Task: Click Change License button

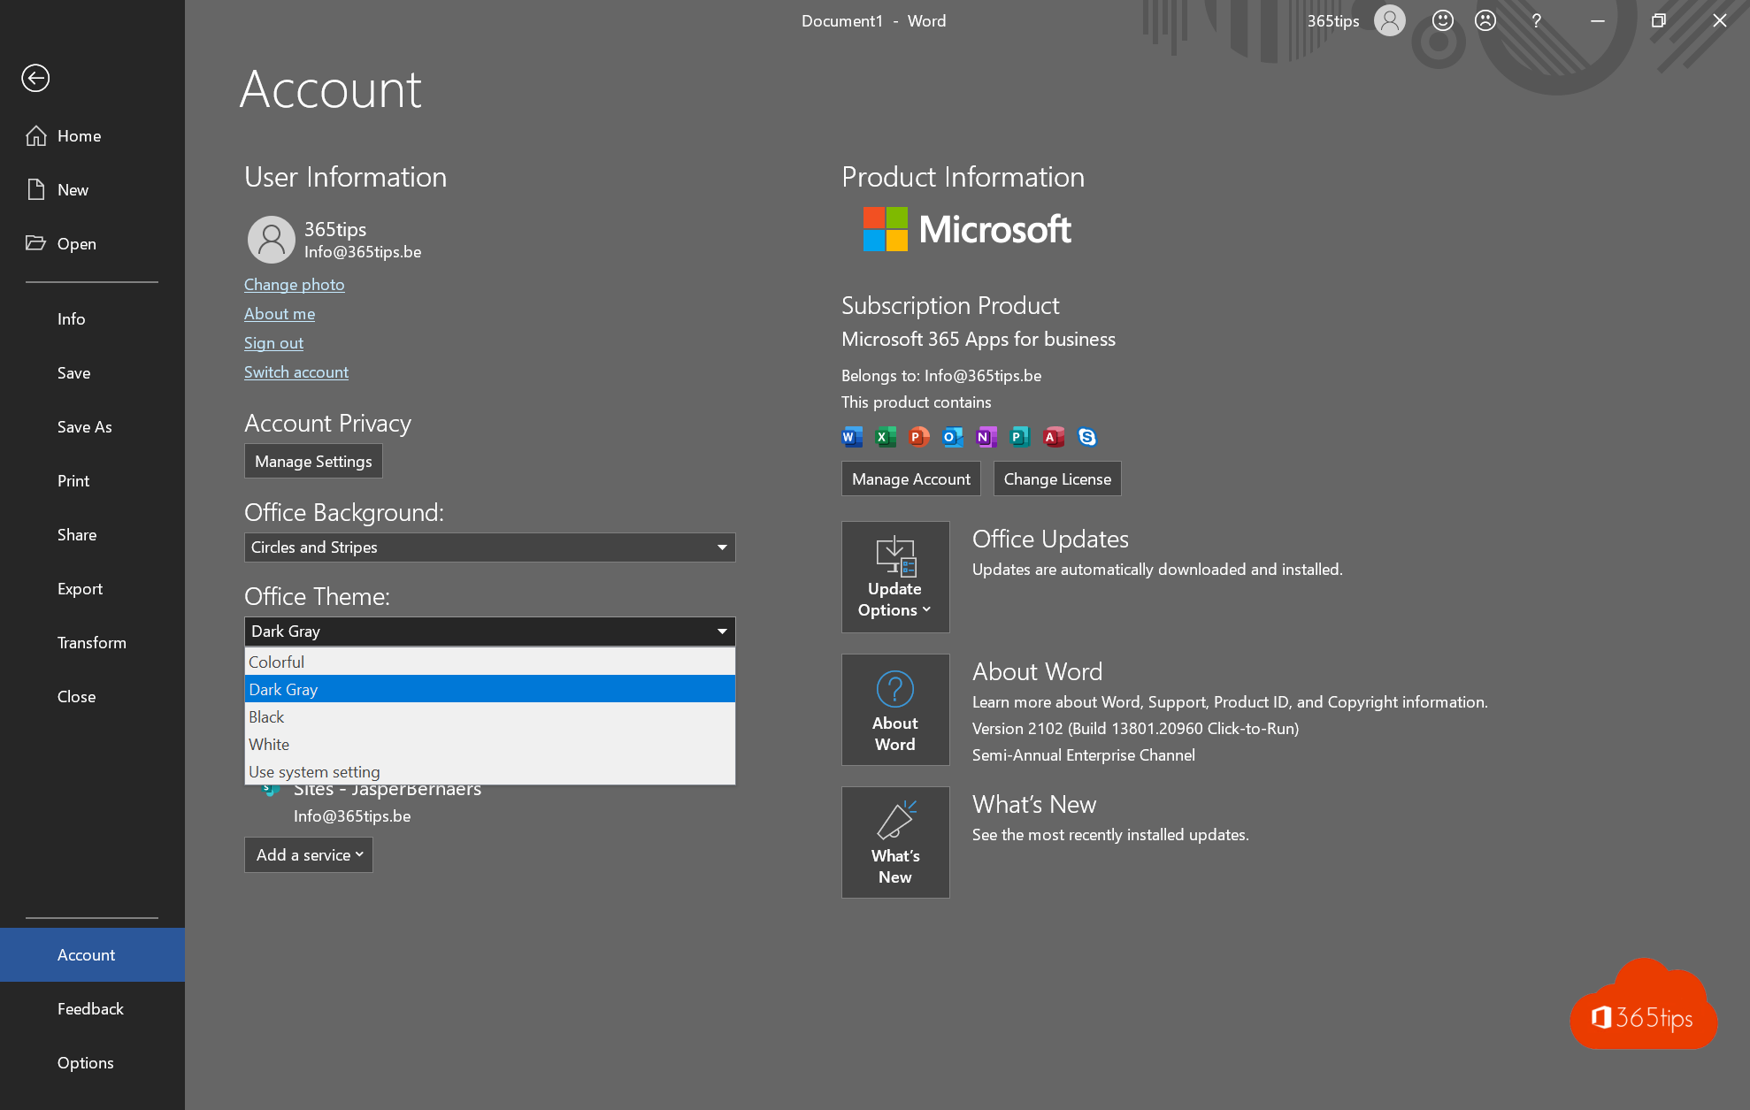Action: click(x=1056, y=478)
